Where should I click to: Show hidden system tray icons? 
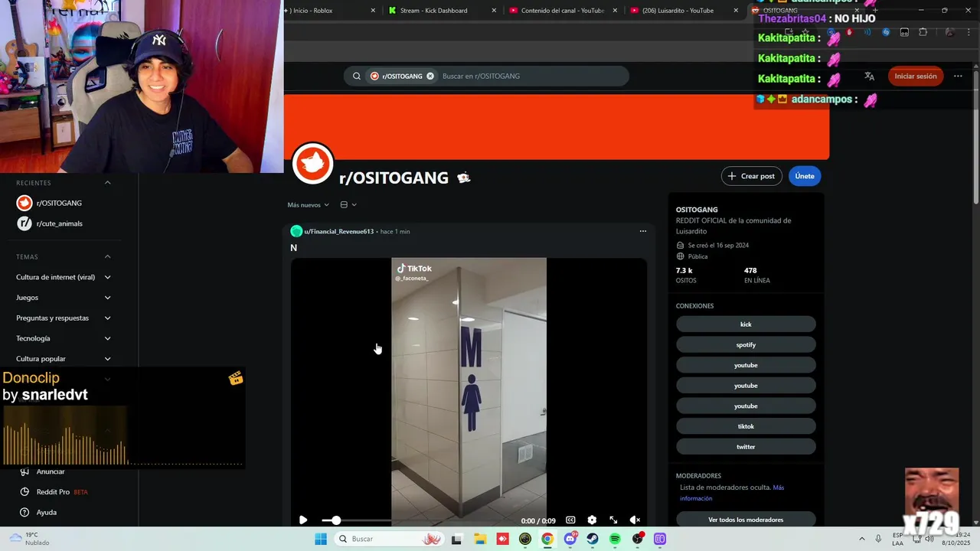pos(862,540)
